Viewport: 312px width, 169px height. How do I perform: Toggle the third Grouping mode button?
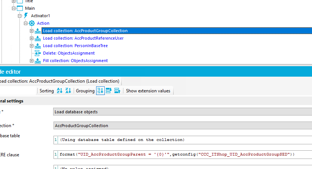117,91
